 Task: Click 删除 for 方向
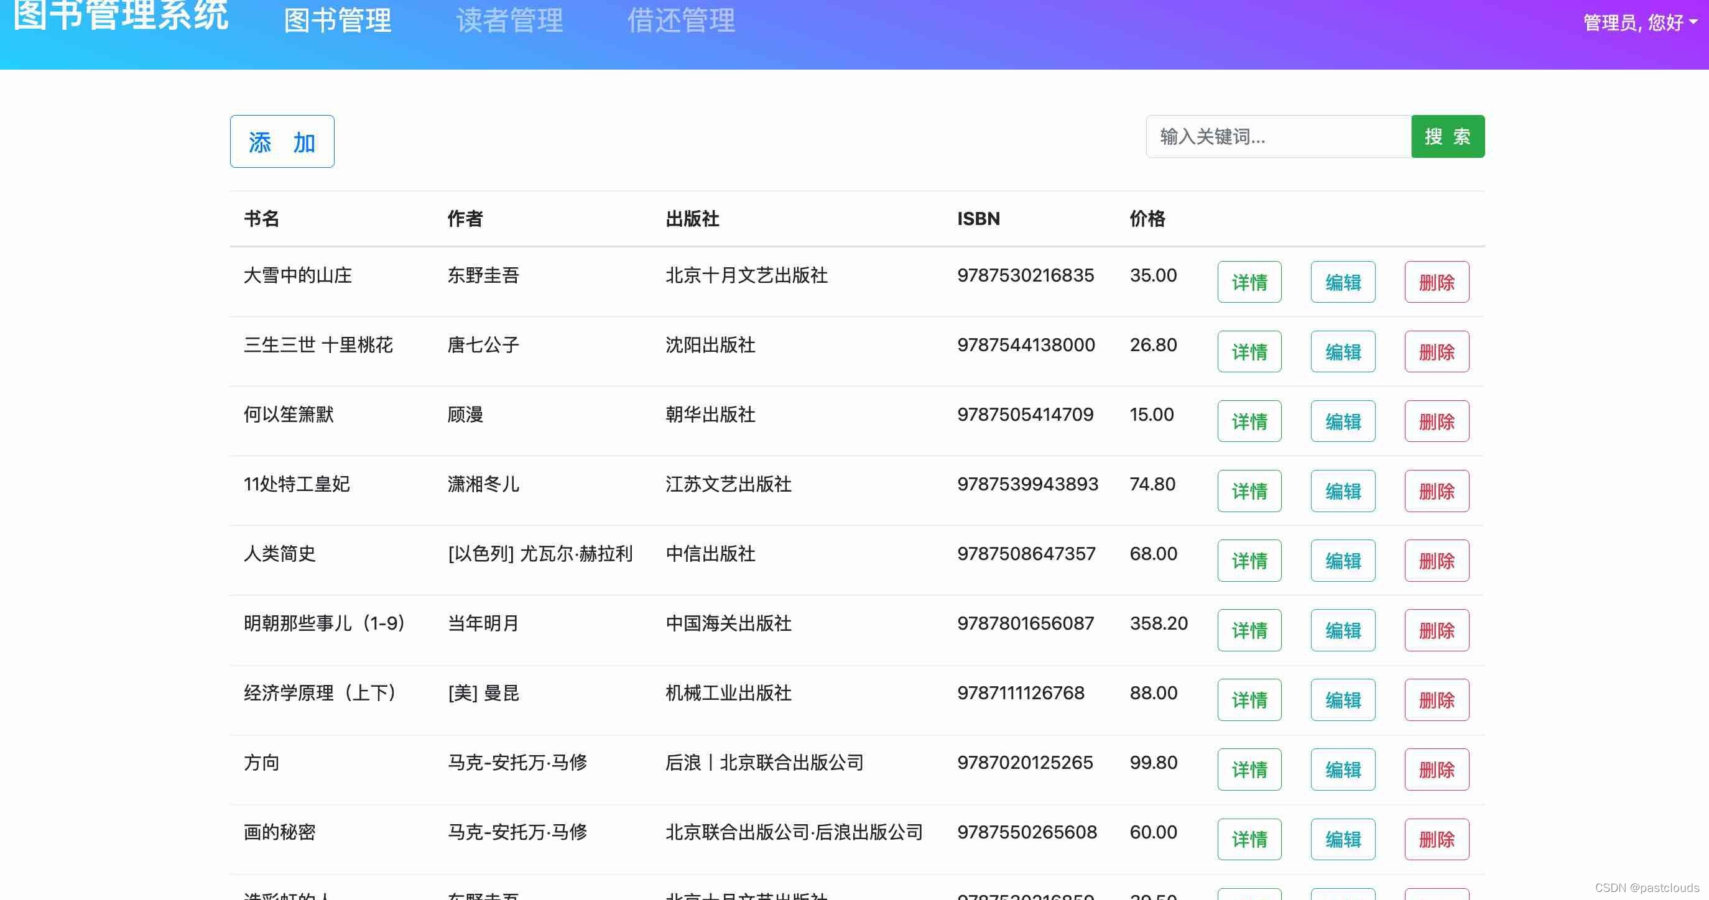click(1437, 769)
